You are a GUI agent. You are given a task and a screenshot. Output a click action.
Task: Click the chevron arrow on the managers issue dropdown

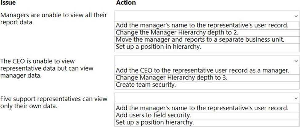296,16
